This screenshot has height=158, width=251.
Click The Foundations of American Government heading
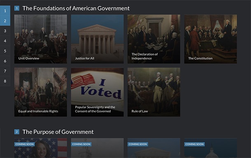point(76,8)
